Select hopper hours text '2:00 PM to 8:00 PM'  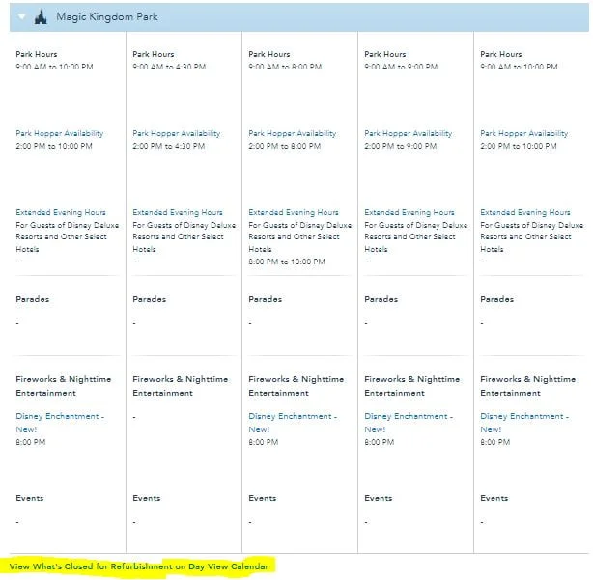284,146
